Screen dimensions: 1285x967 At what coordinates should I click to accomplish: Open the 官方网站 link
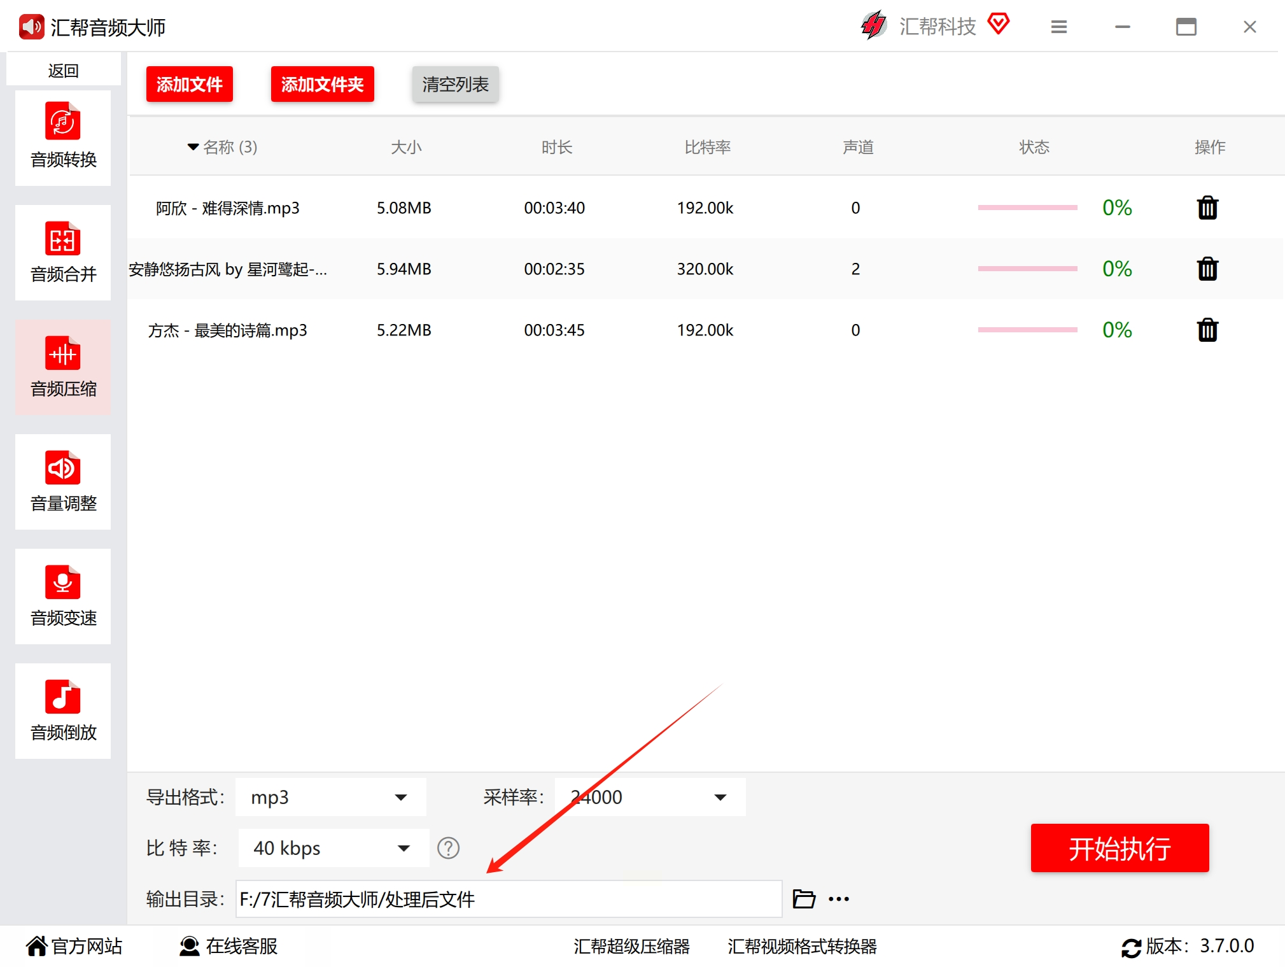click(74, 947)
